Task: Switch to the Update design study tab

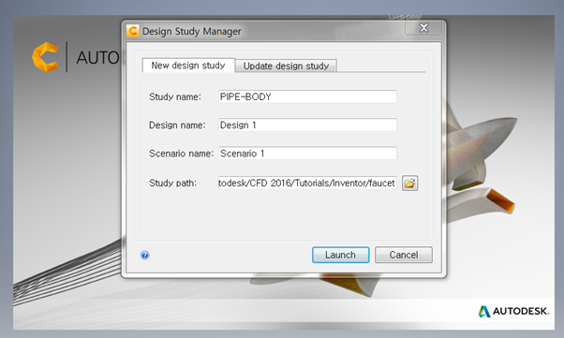Action: coord(286,66)
